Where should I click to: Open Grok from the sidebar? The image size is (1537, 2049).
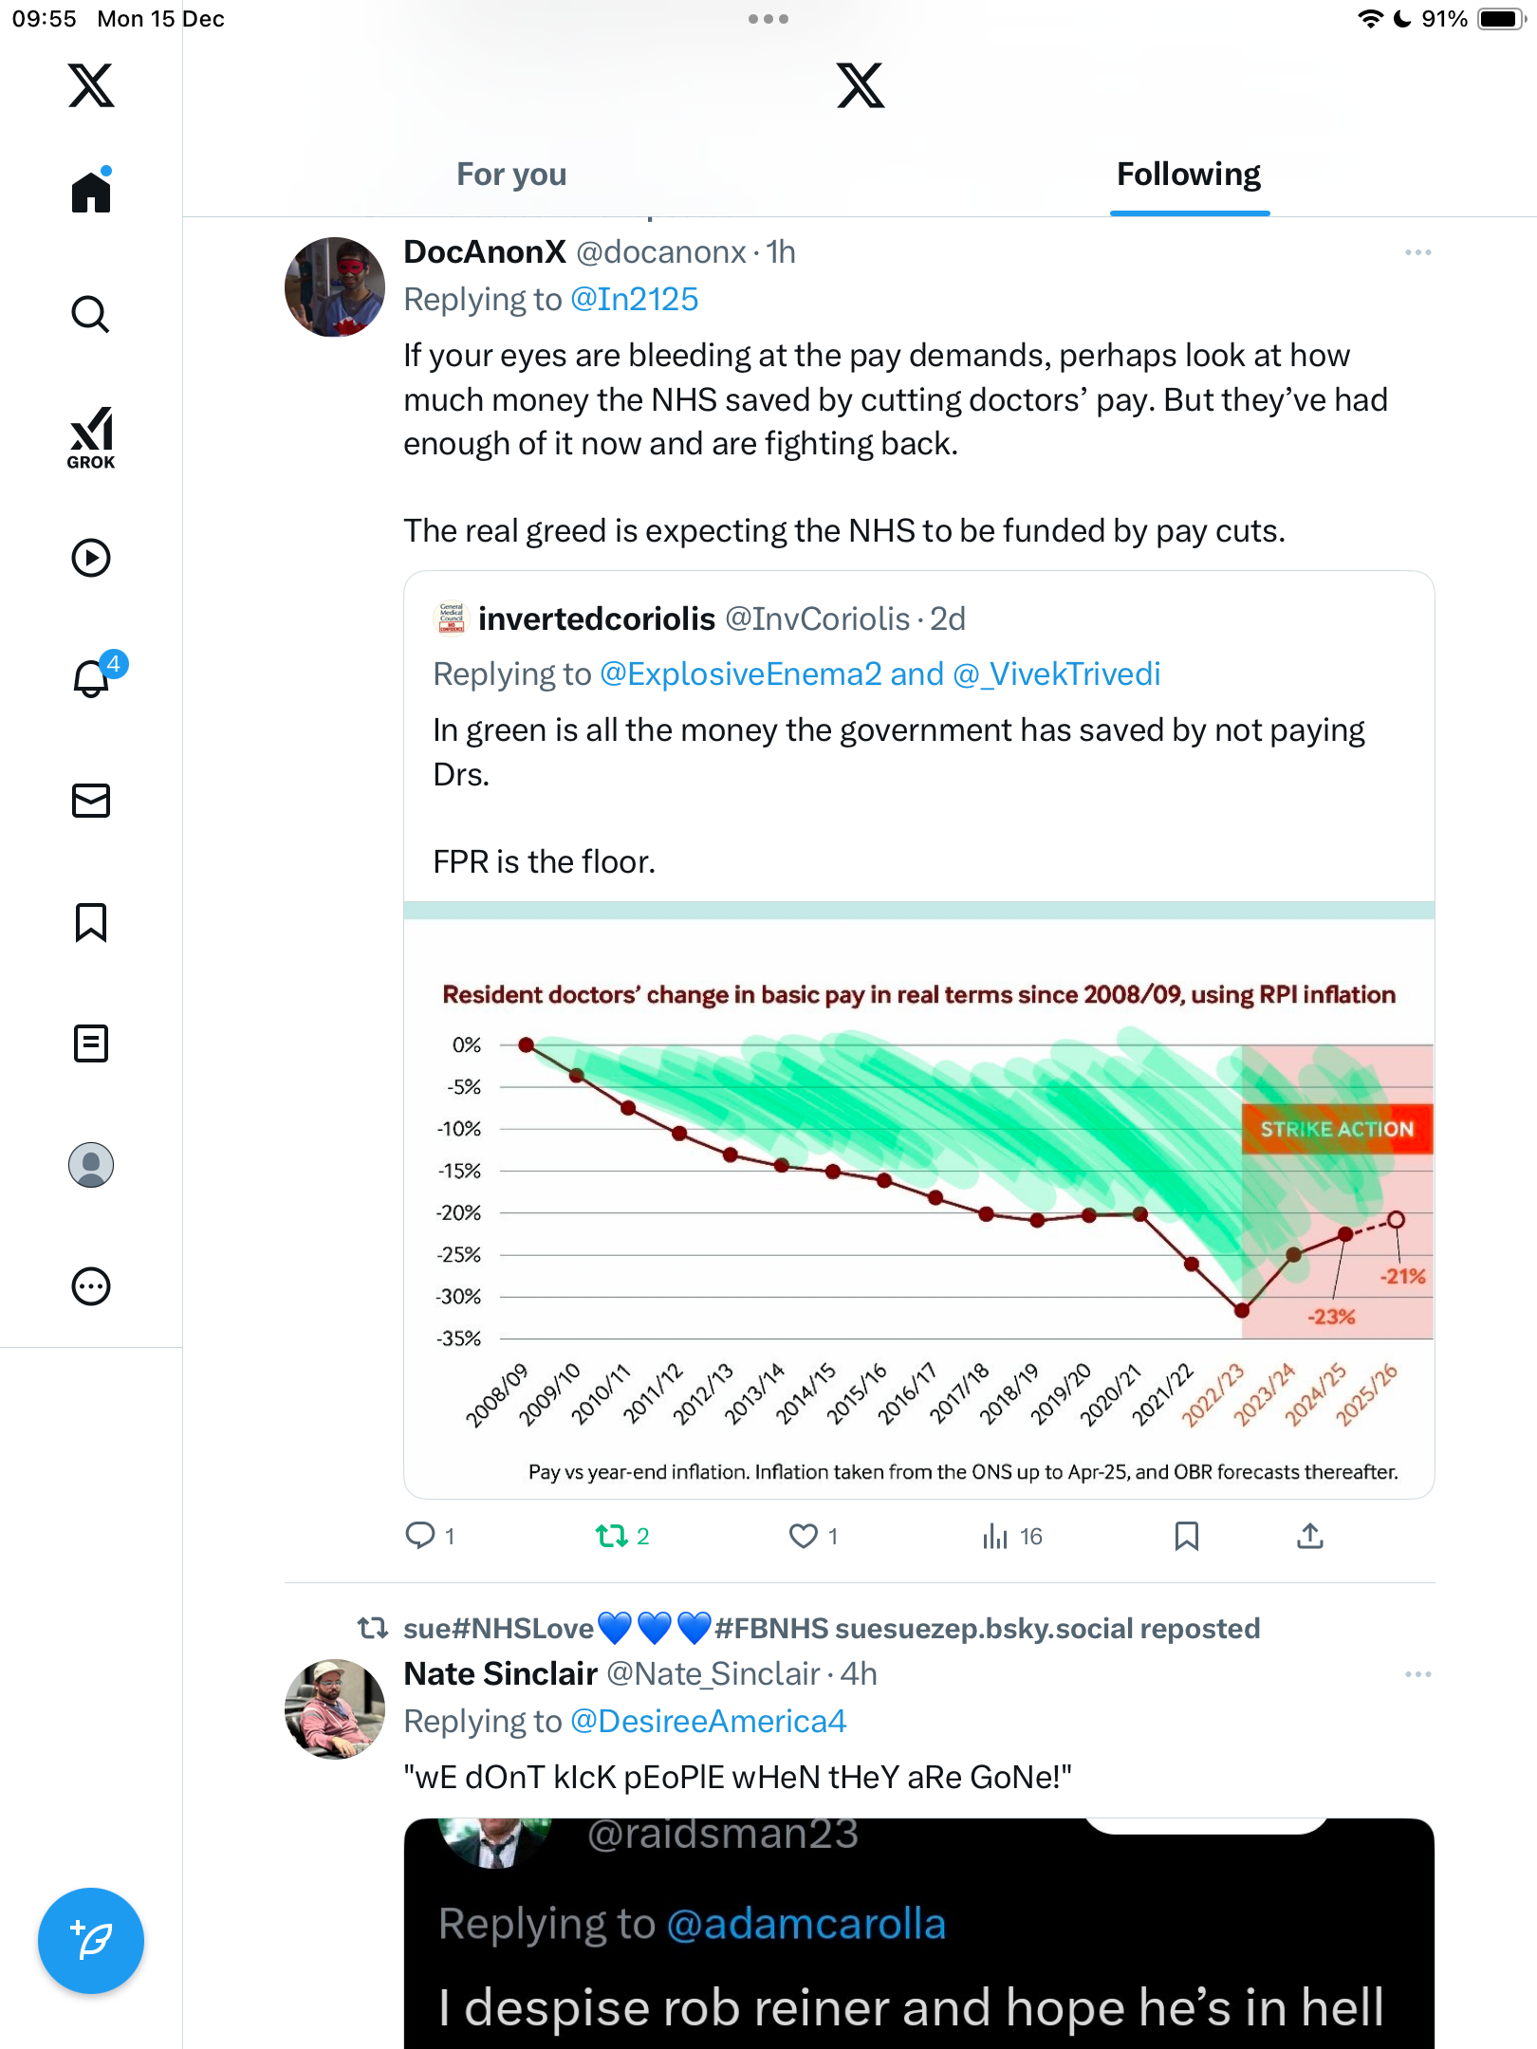(91, 437)
